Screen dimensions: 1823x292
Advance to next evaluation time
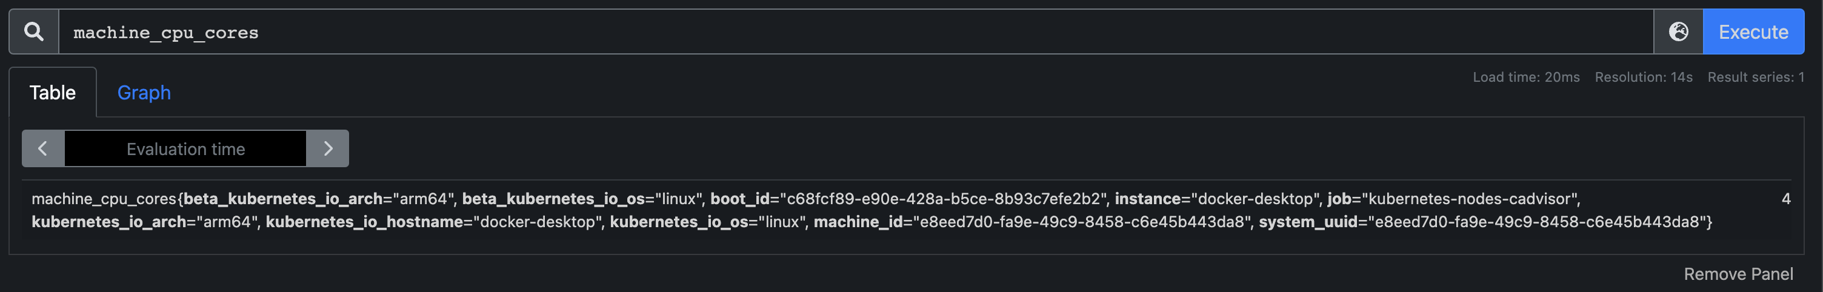[328, 148]
